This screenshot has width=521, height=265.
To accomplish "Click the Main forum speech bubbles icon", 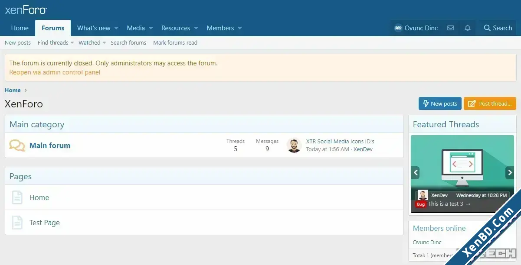I will 17,145.
